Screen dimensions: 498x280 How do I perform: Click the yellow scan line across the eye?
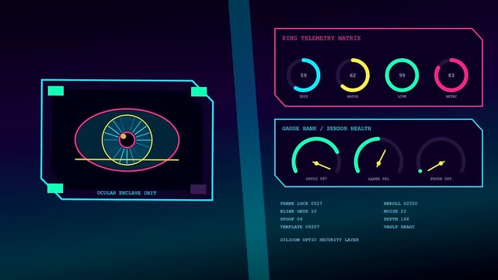pos(127,159)
